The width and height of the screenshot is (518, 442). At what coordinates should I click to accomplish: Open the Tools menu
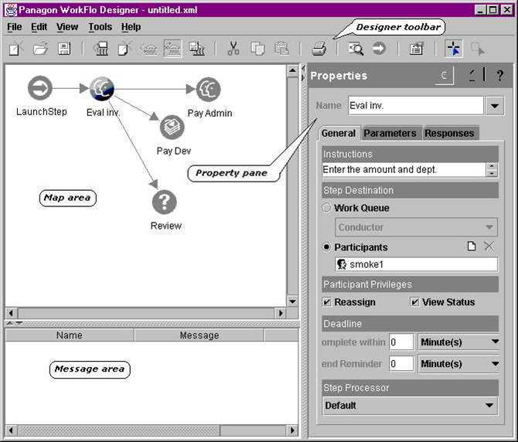[100, 26]
